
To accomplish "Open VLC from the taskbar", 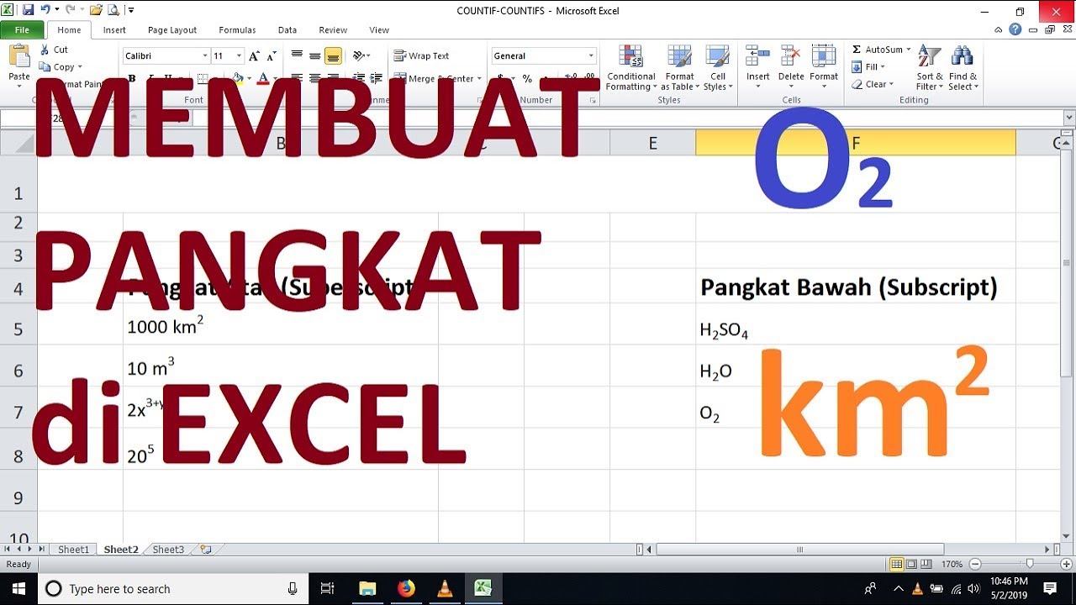I will [445, 589].
